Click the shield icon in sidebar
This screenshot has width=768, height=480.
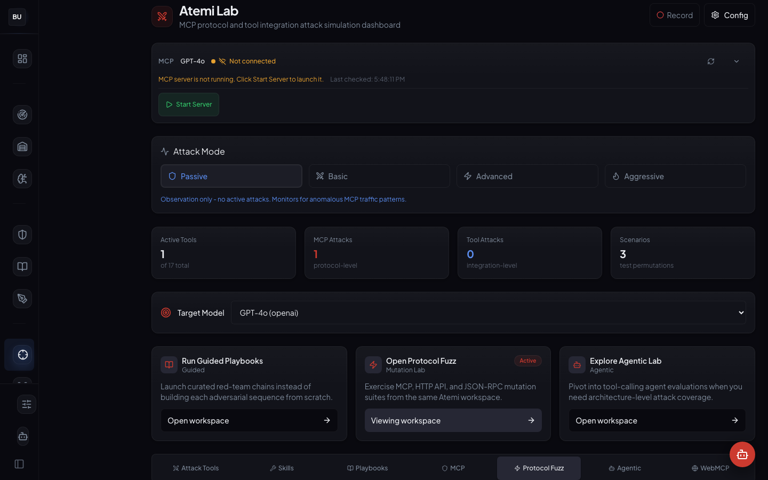click(22, 235)
